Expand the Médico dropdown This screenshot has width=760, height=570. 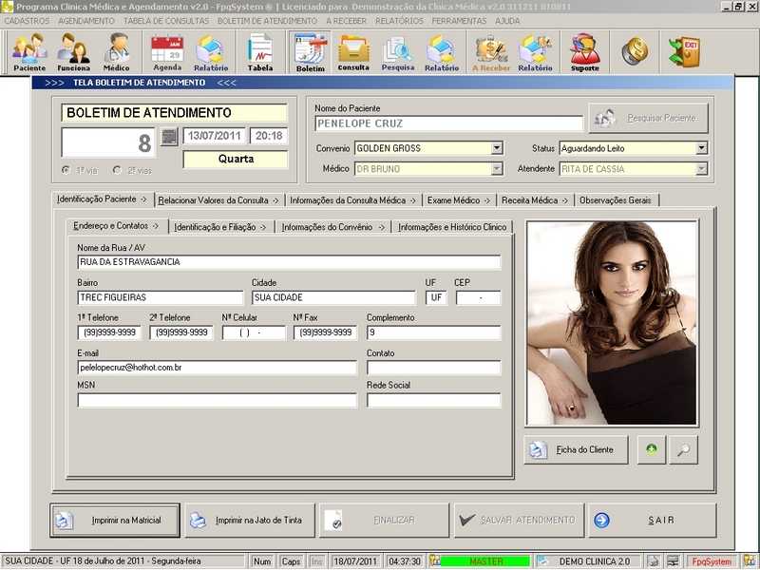497,169
